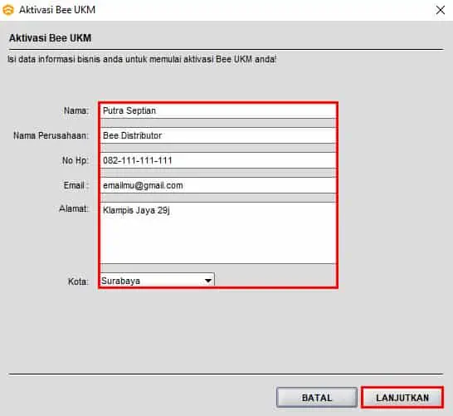
Task: Click the BATAL button
Action: 317,398
